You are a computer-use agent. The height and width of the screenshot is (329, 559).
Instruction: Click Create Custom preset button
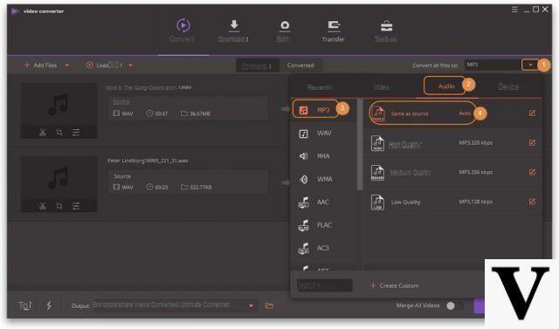pos(394,285)
